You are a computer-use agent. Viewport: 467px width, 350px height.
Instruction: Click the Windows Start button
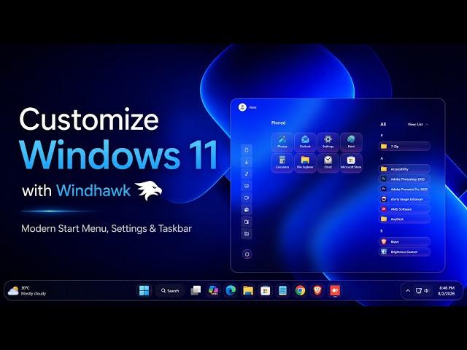point(144,290)
